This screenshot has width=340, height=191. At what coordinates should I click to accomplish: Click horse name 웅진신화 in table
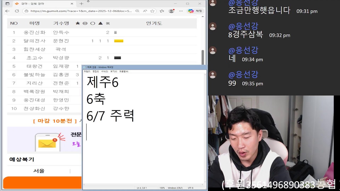pyautogui.click(x=35, y=32)
